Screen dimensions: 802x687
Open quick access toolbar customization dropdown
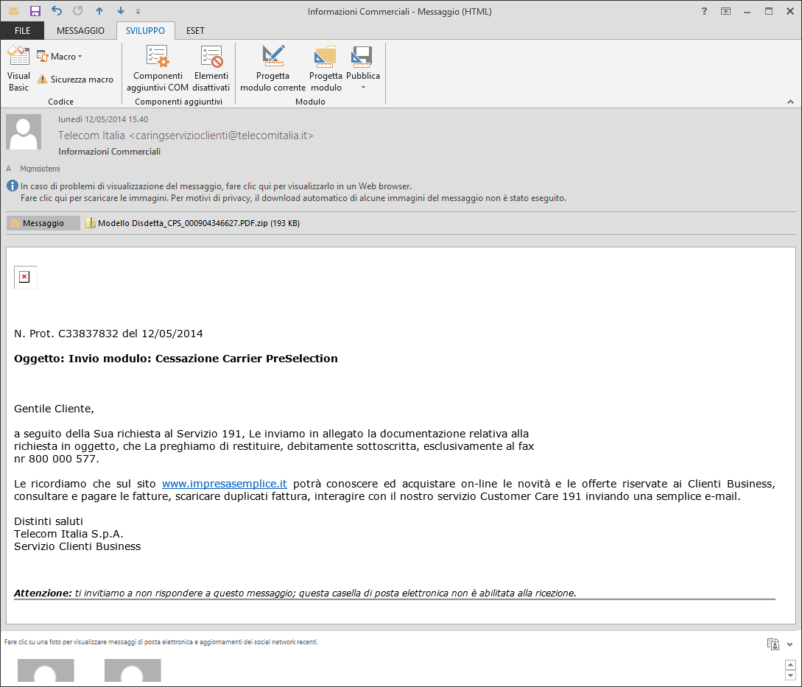[138, 11]
